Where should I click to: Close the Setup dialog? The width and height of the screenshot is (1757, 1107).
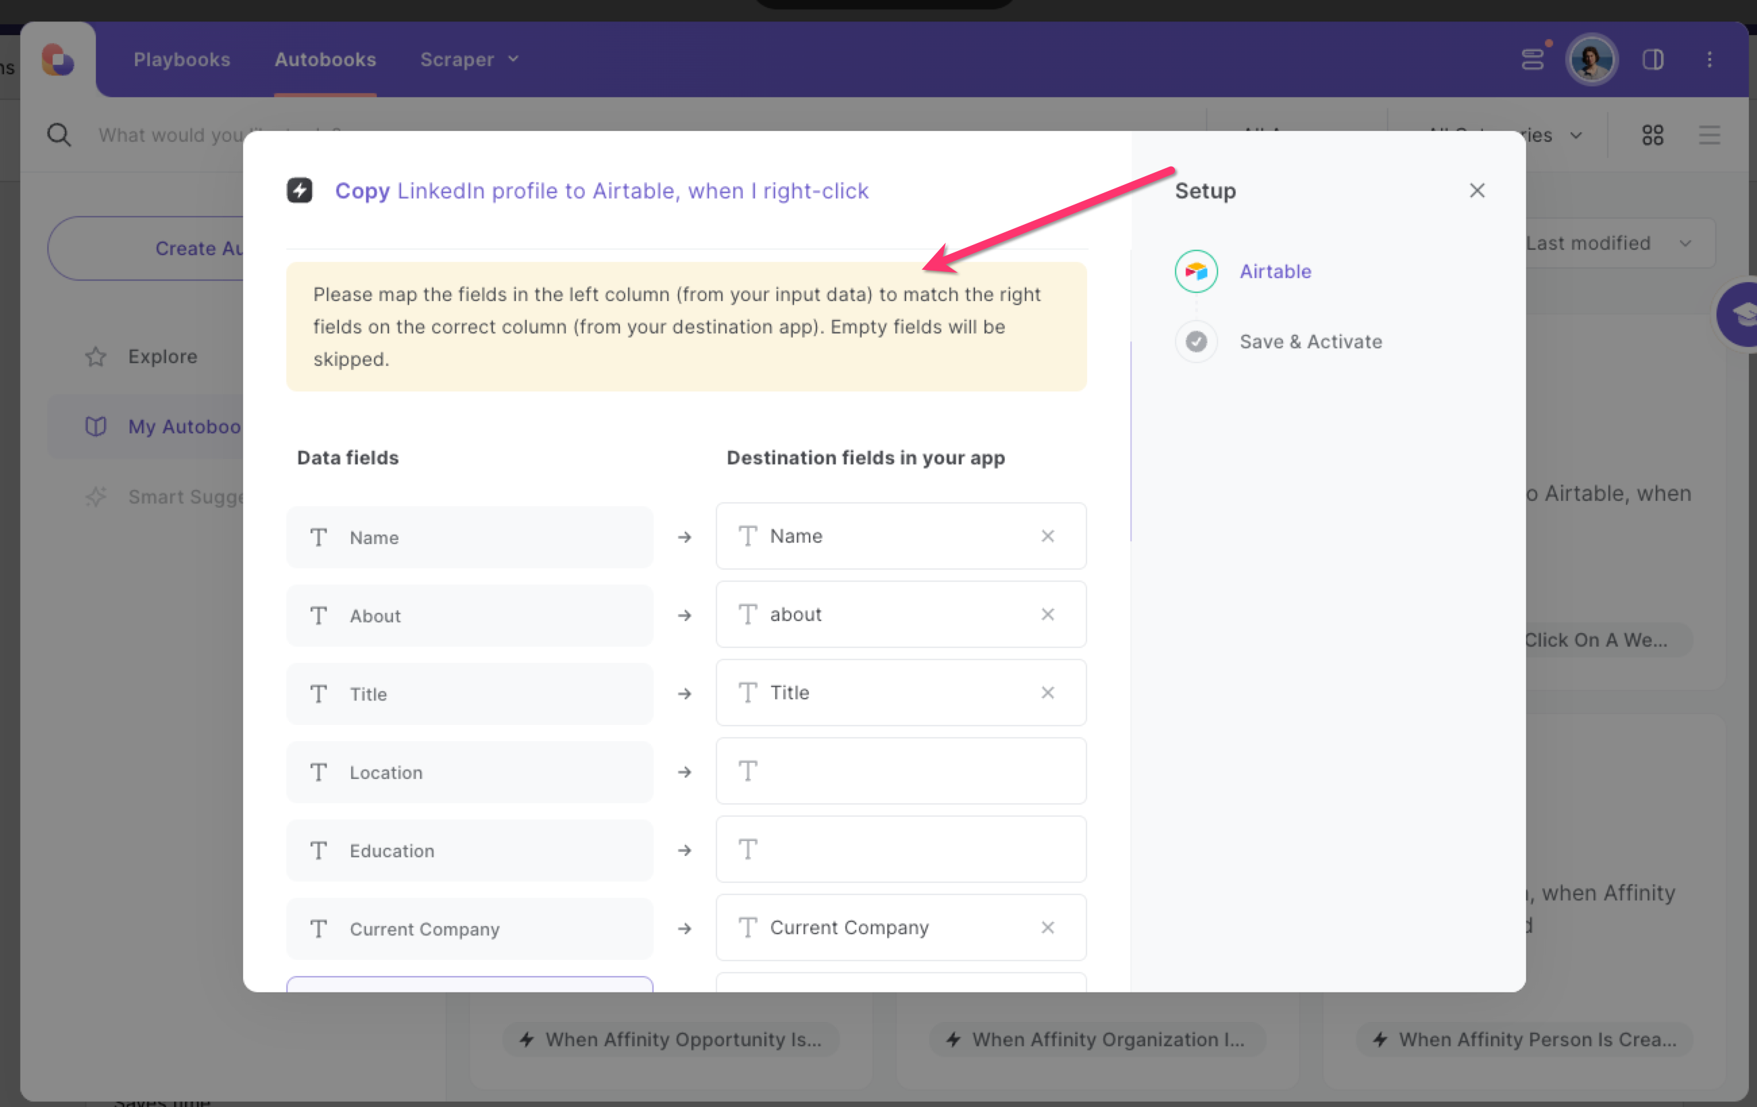(1477, 190)
